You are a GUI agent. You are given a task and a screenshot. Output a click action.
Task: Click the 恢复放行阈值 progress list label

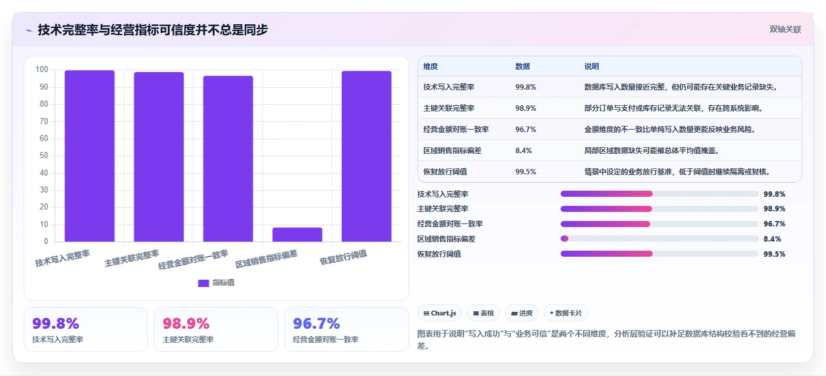(439, 254)
